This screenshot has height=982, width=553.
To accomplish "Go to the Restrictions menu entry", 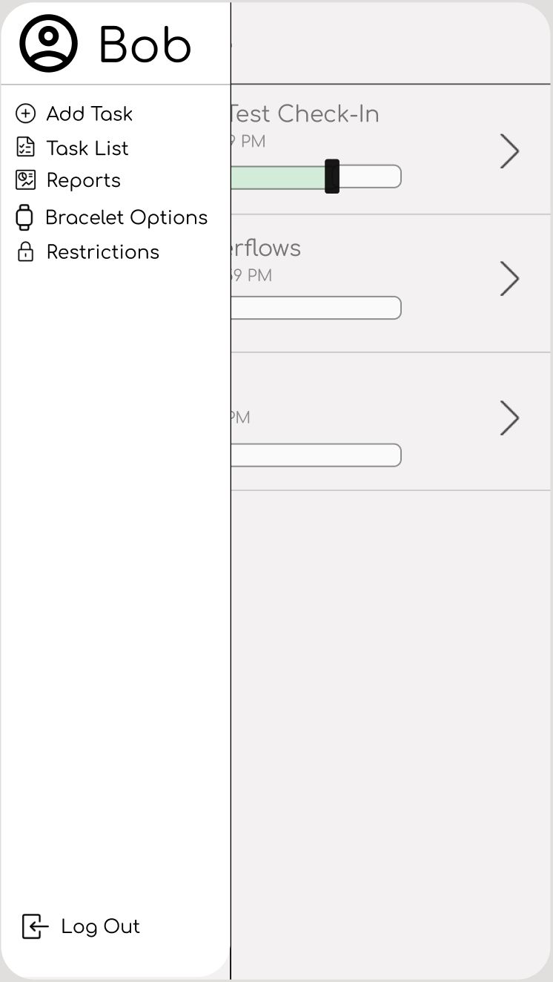I will pos(102,252).
